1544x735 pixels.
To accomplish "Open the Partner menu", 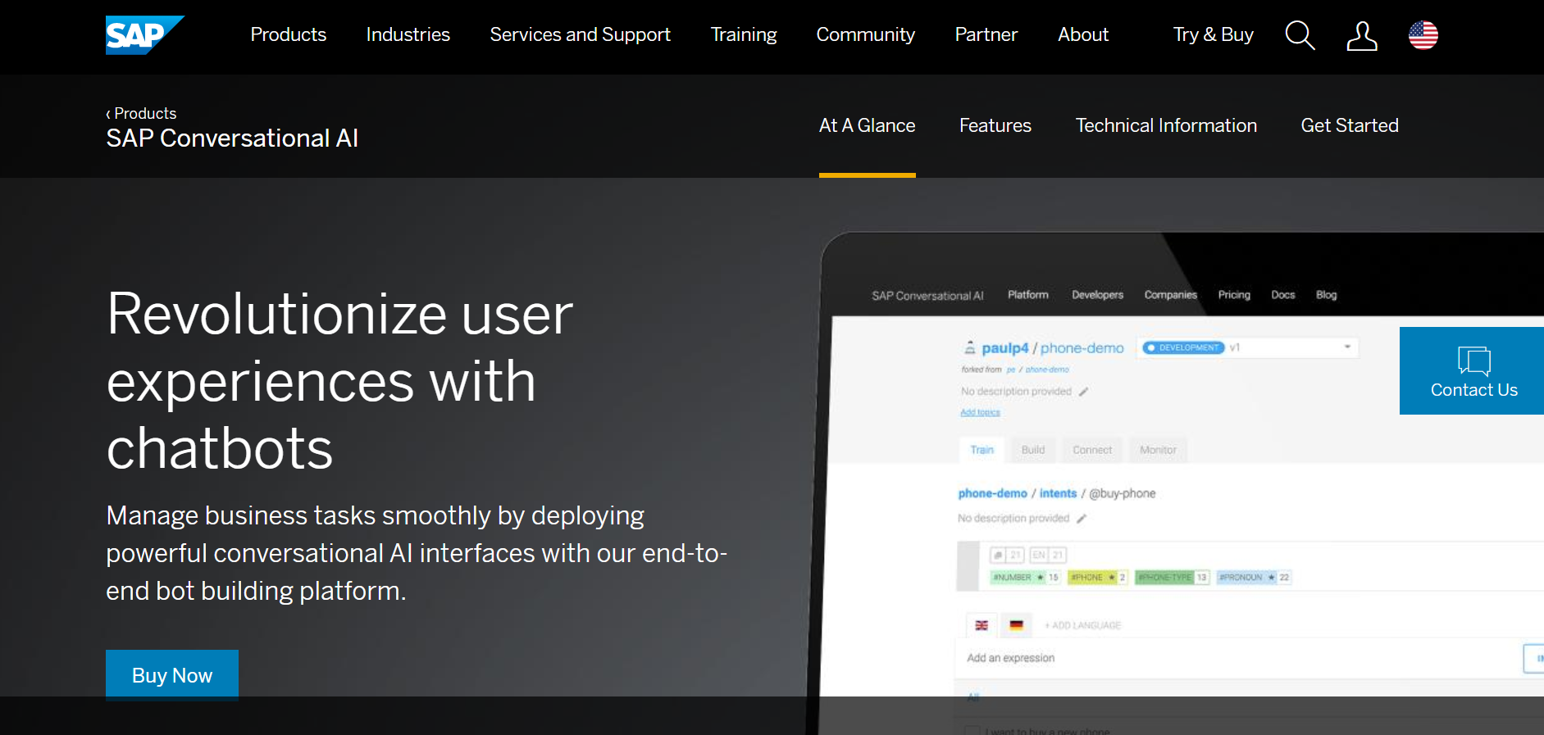I will (986, 34).
